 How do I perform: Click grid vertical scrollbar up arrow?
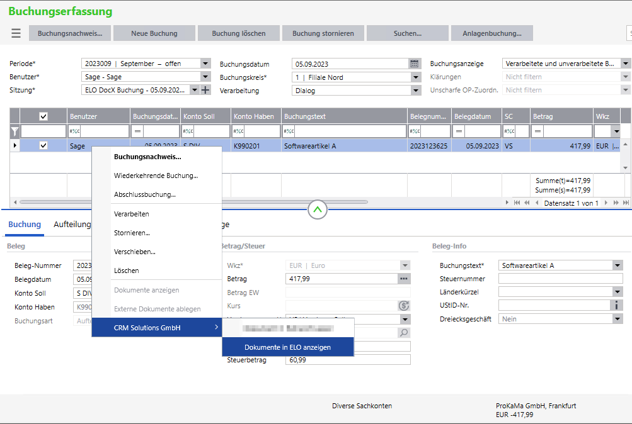tap(625, 144)
